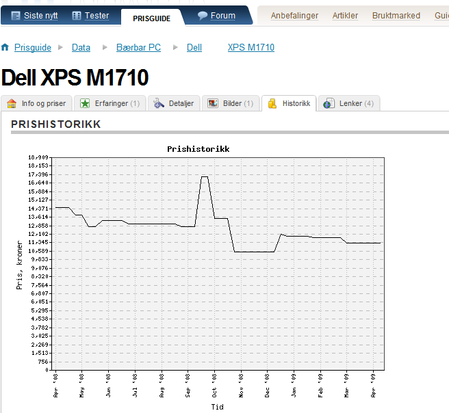This screenshot has height=413, width=449.
Task: Click the PRISHISTORIKK section heading
Action: click(x=56, y=124)
